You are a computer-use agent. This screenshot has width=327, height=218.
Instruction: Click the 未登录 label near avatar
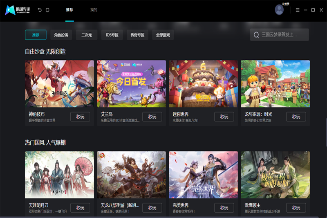point(285,4)
